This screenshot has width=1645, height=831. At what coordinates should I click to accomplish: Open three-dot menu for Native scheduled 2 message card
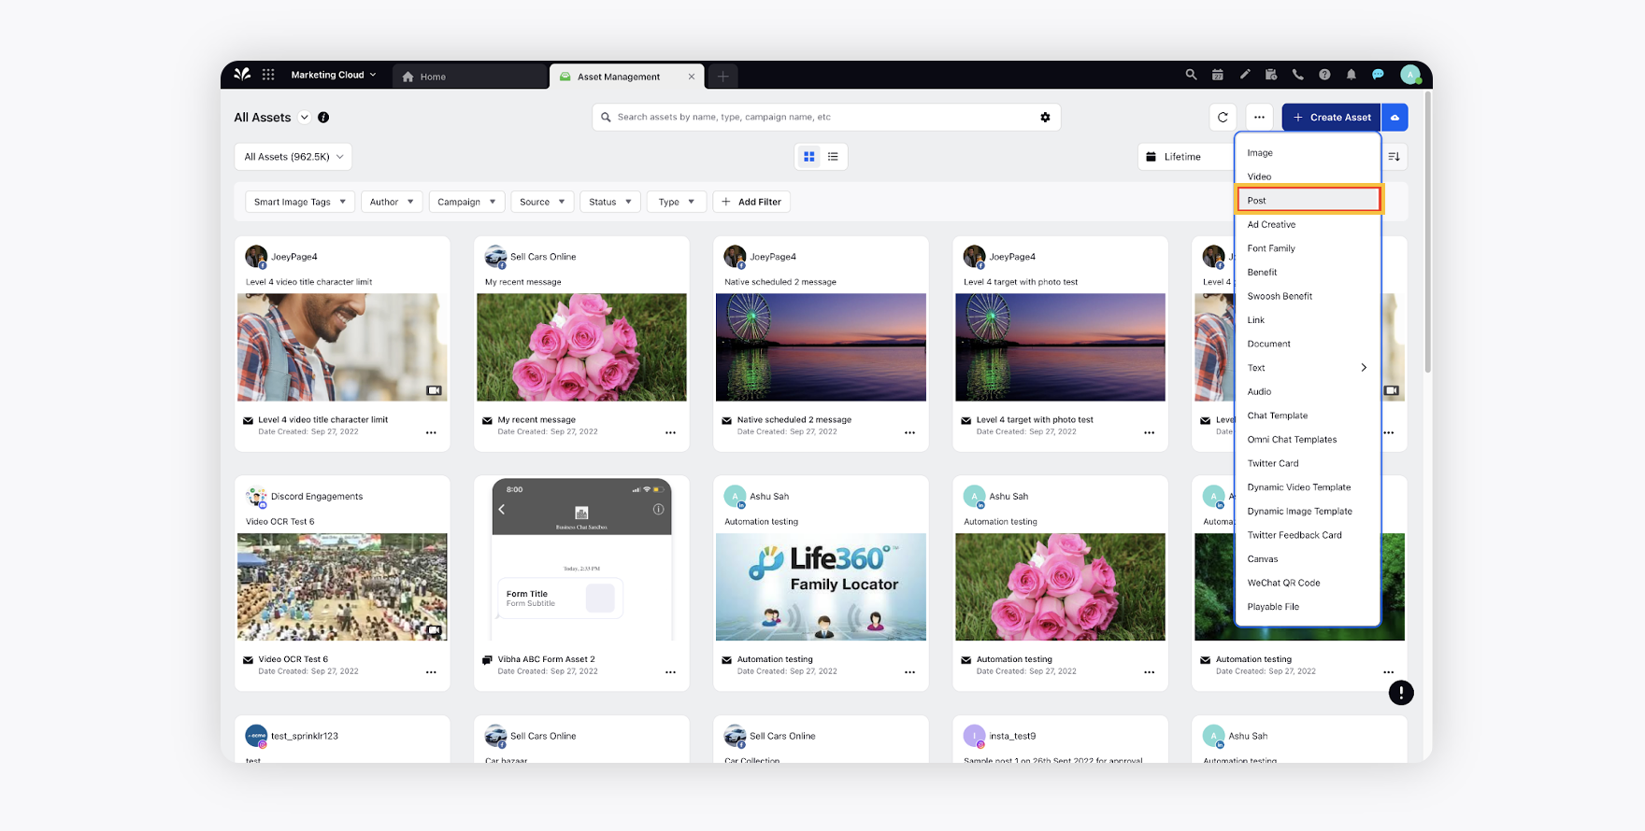pyautogui.click(x=909, y=432)
